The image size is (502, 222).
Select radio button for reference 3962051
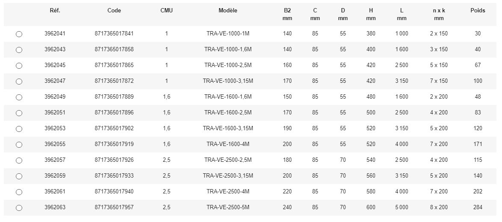pos(19,113)
